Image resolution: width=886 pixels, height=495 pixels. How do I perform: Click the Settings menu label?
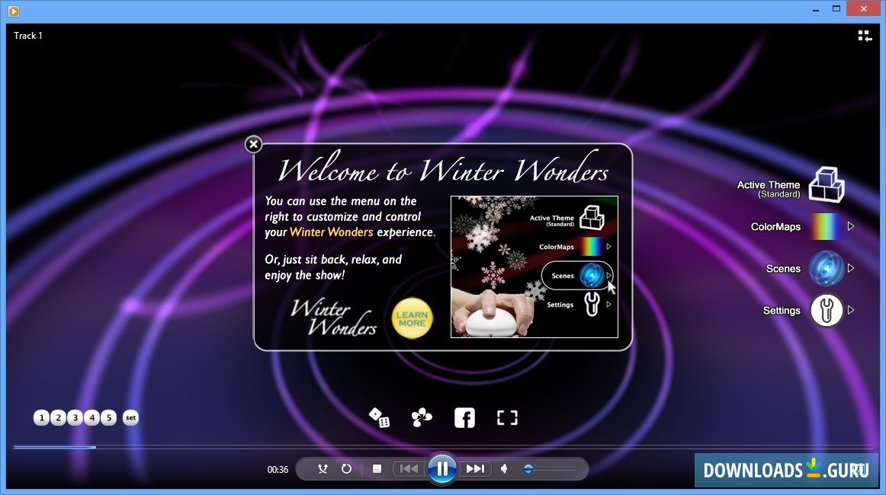tap(782, 311)
